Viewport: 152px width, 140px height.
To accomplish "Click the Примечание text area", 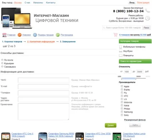I will point(43,111).
